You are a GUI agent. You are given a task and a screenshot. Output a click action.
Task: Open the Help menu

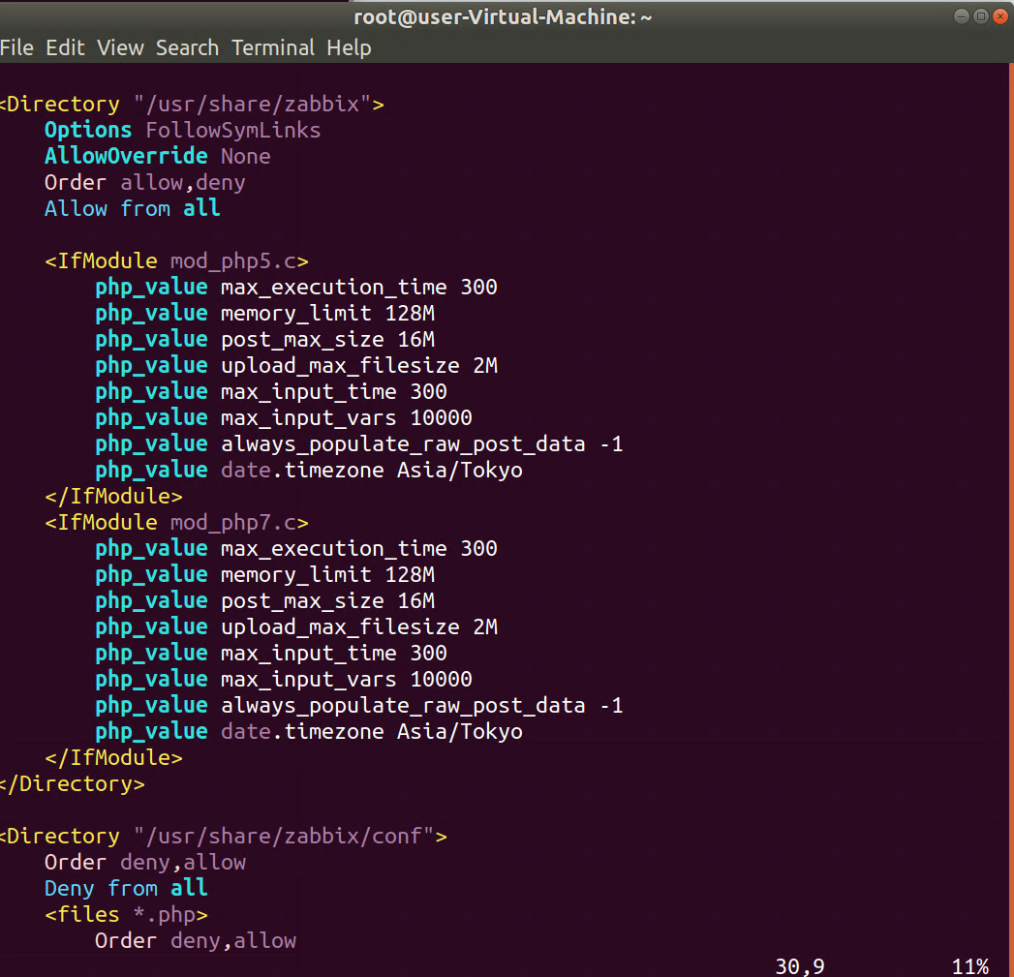pyautogui.click(x=349, y=47)
